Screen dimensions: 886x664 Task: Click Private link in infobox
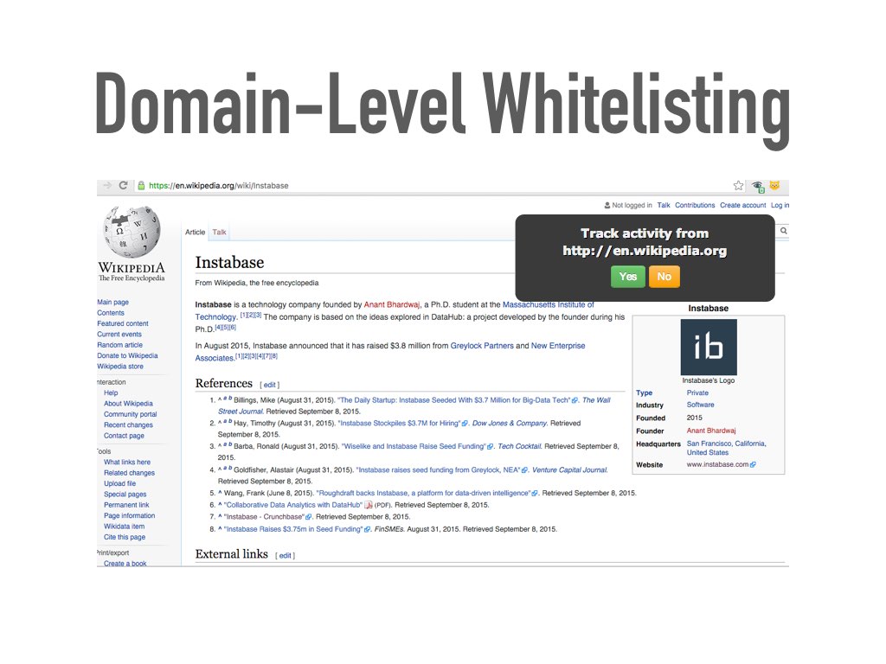(697, 393)
